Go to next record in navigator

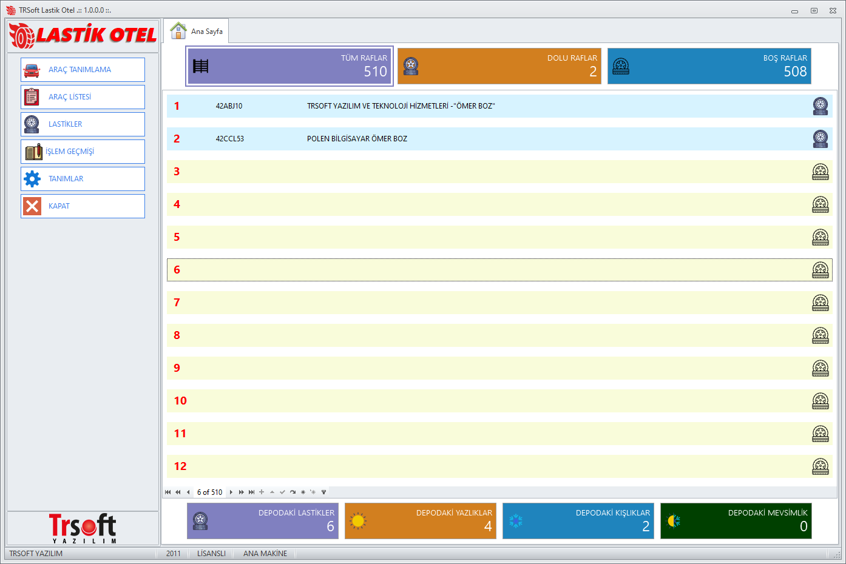[231, 492]
